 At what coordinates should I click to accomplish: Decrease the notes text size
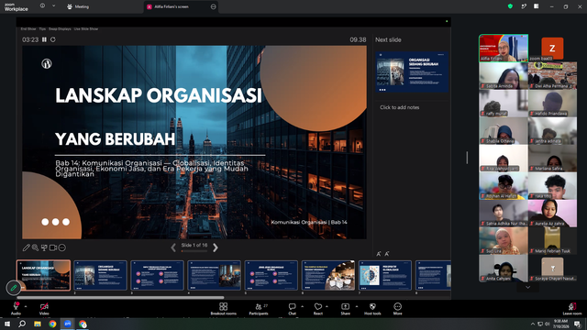[x=387, y=254]
